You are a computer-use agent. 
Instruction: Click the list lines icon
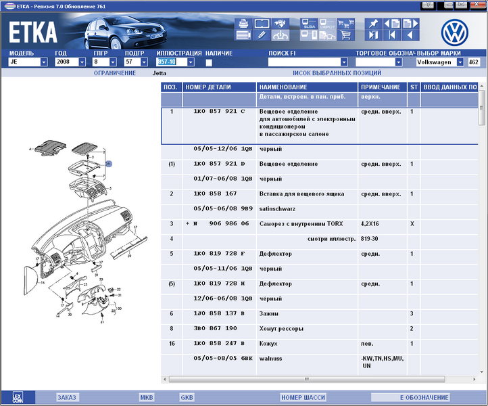pos(243,35)
